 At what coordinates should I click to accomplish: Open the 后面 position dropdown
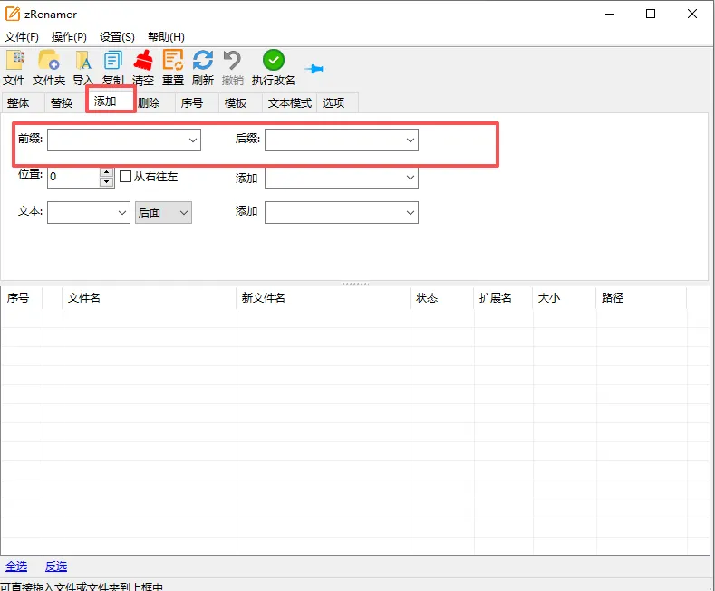click(163, 212)
